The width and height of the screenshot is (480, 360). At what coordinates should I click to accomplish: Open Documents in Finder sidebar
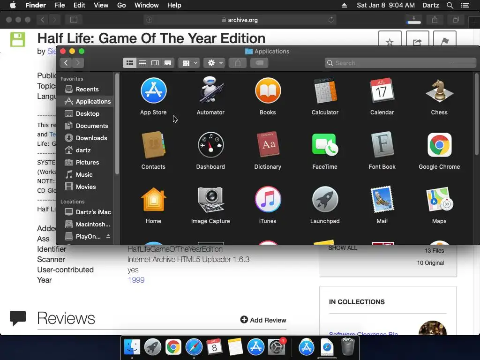pos(86,126)
